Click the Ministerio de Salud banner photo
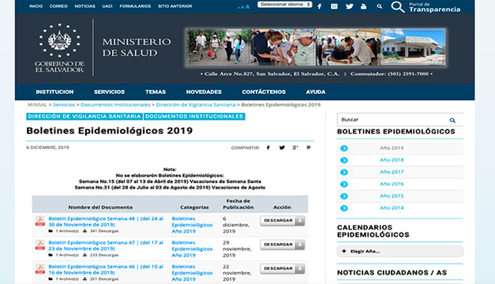Viewport: 495px width, 284px height. pyautogui.click(x=316, y=47)
